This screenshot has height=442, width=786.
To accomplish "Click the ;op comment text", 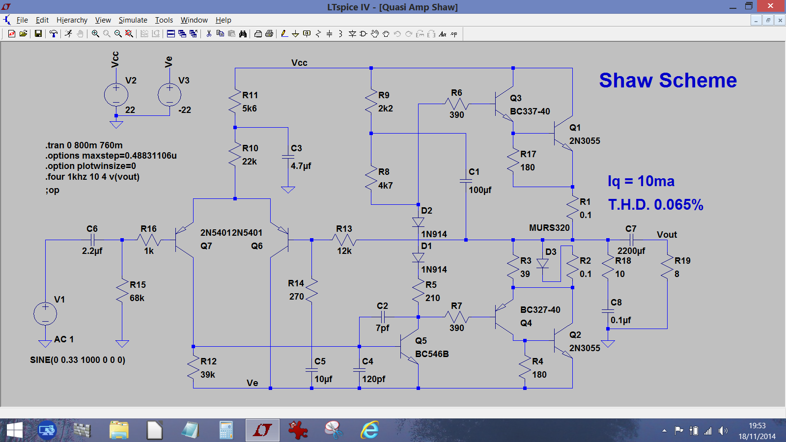I will point(52,190).
